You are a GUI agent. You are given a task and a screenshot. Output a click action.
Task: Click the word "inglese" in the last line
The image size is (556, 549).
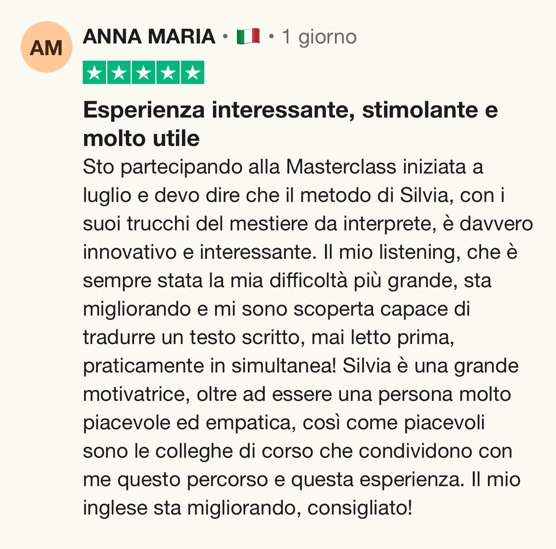point(115,508)
